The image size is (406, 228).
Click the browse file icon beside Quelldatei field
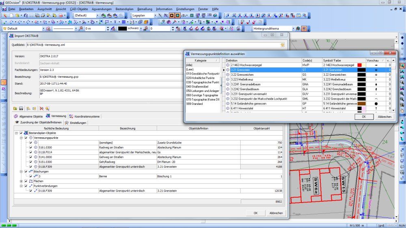282,45
